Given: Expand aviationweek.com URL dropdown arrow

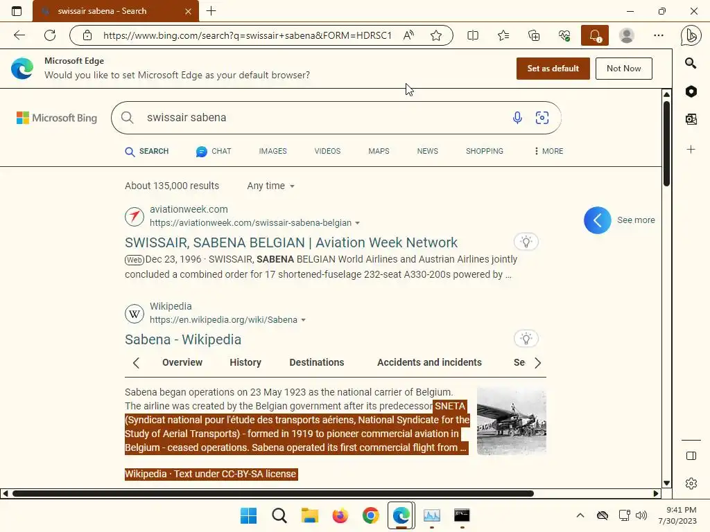Looking at the screenshot, I should coord(357,223).
